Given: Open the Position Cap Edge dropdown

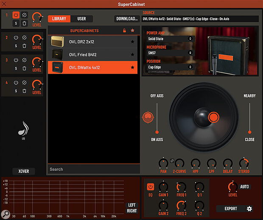Looking at the screenshot, I should tap(169, 67).
